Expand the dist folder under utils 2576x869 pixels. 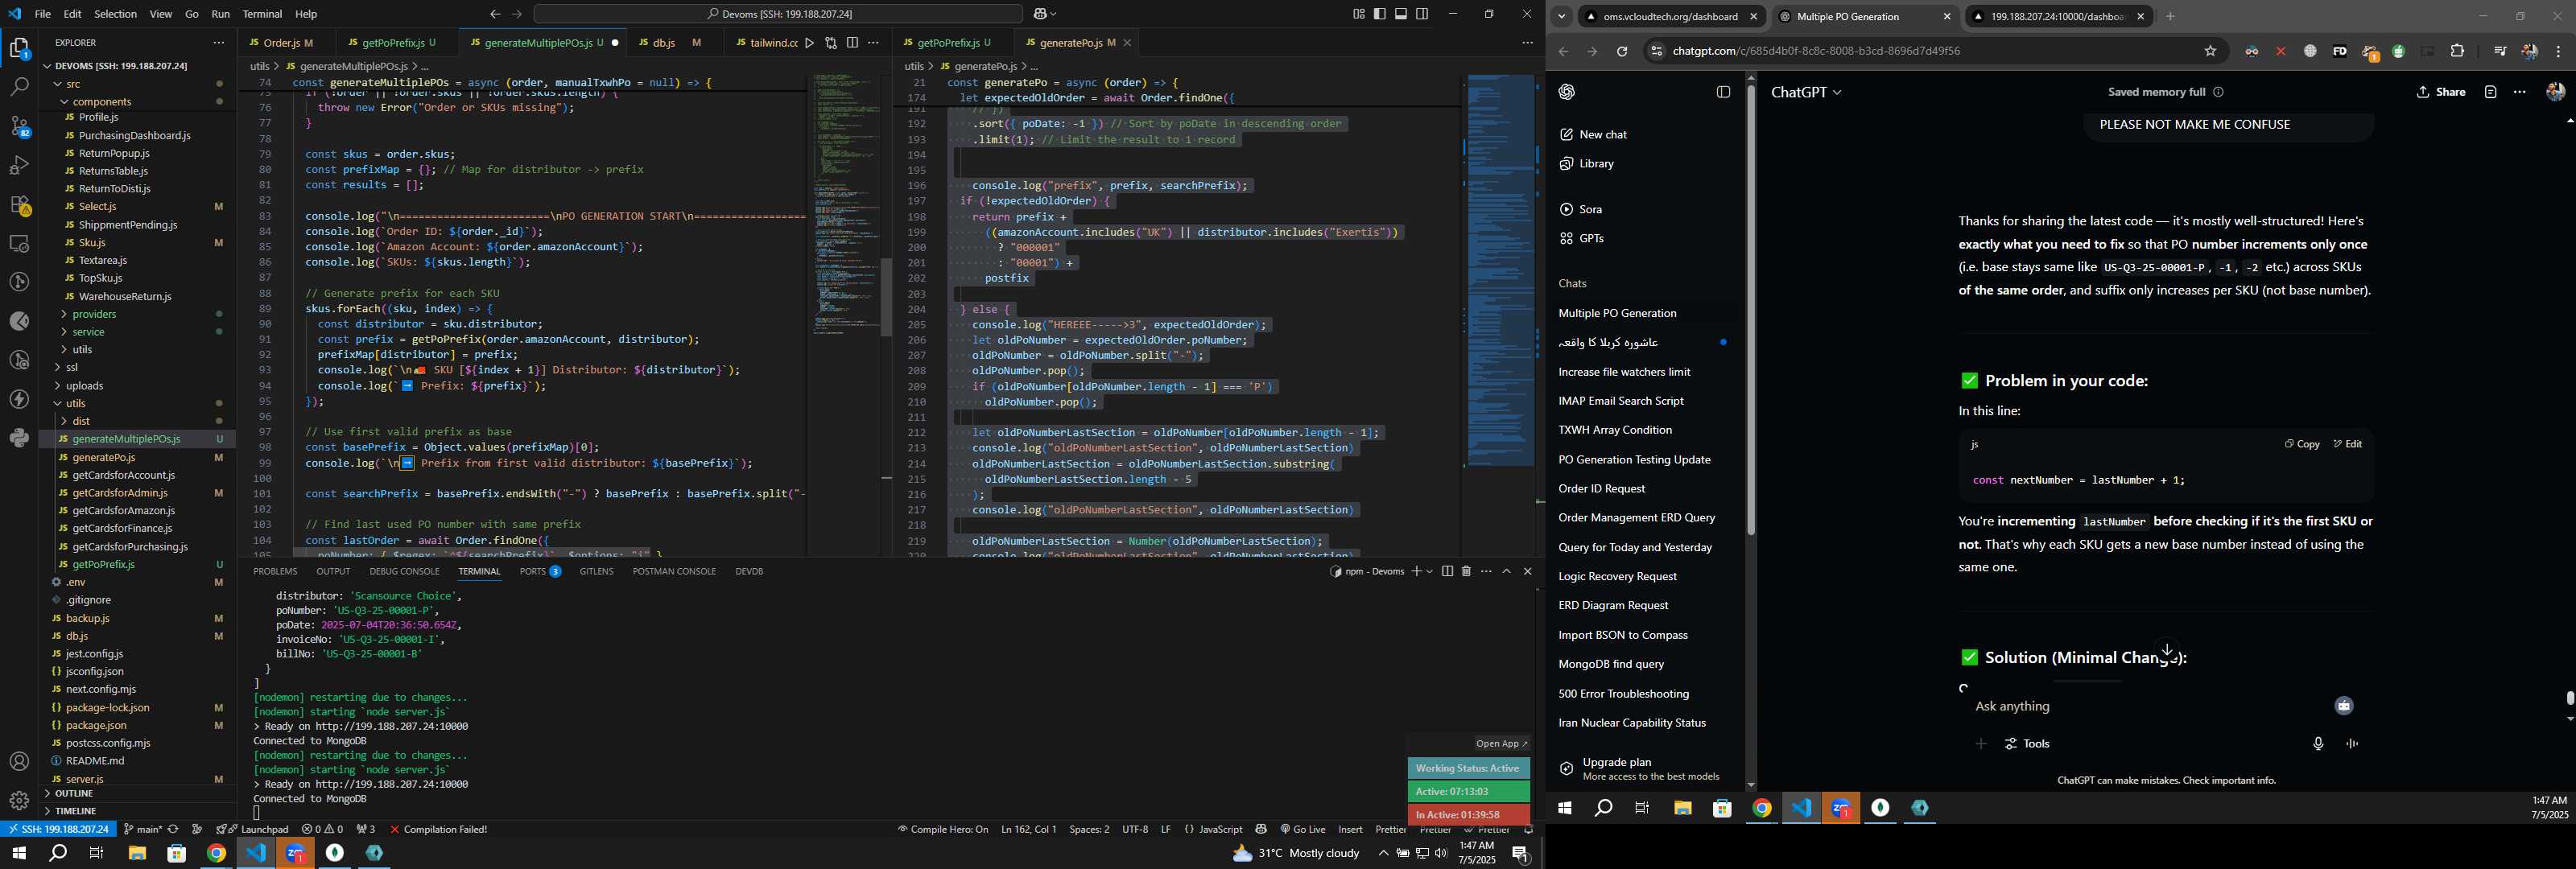81,421
